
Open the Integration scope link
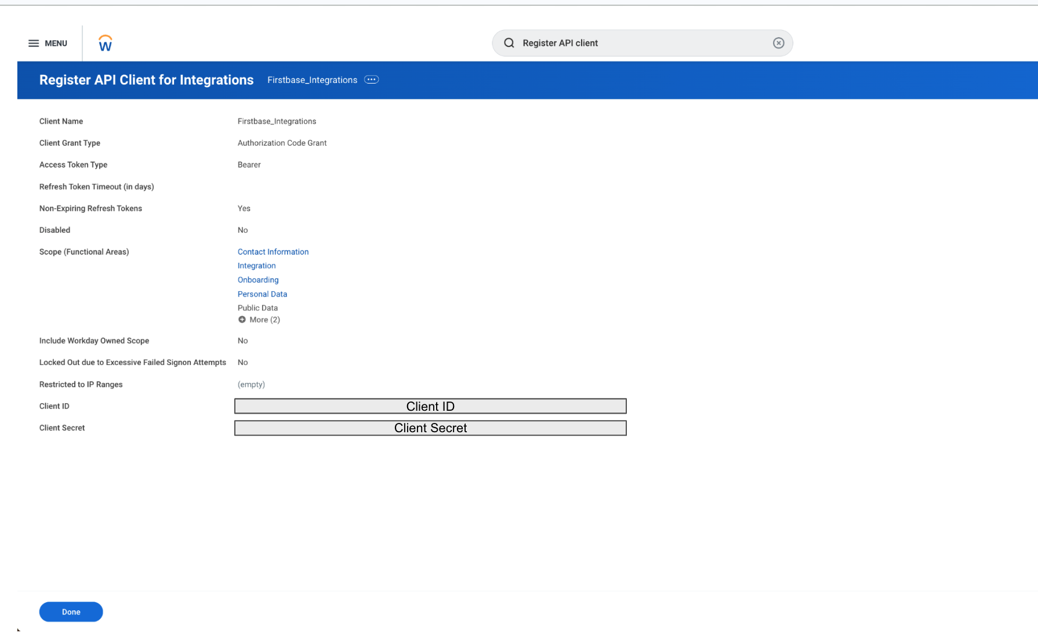tap(256, 266)
